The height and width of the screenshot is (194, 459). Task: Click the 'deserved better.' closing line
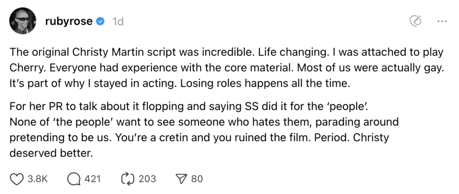click(51, 153)
